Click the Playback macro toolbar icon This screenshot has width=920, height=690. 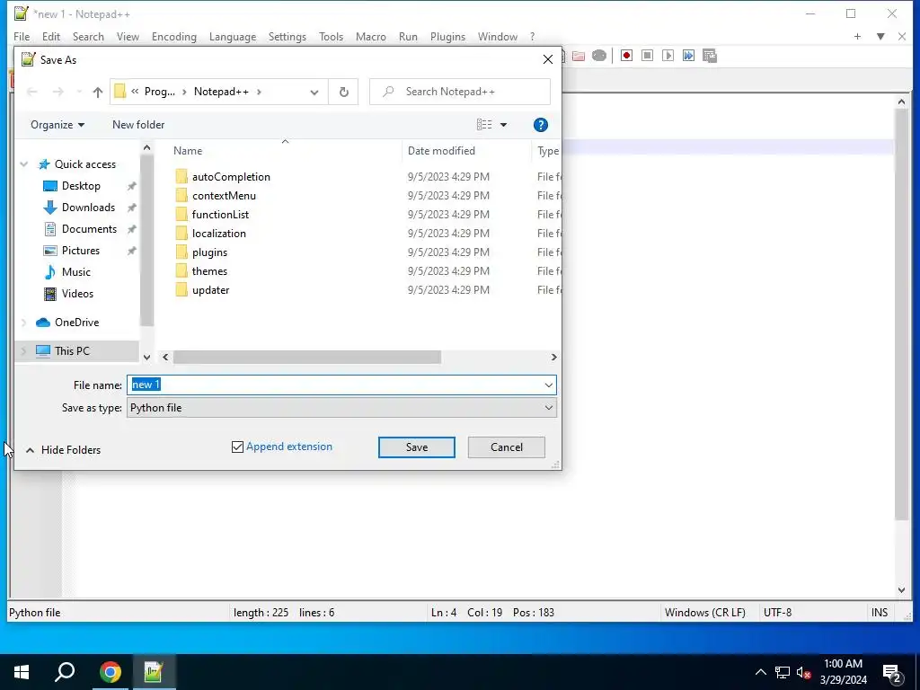pyautogui.click(x=668, y=56)
